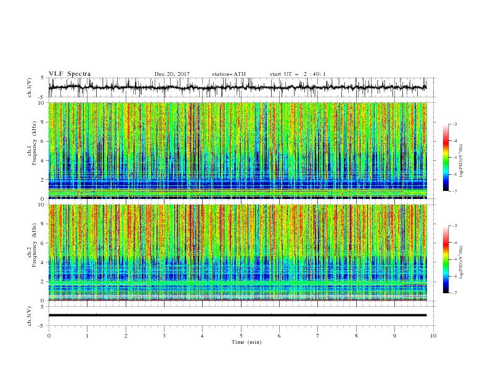Click the "4" tick on the time axis
488x377 pixels.
pos(202,336)
